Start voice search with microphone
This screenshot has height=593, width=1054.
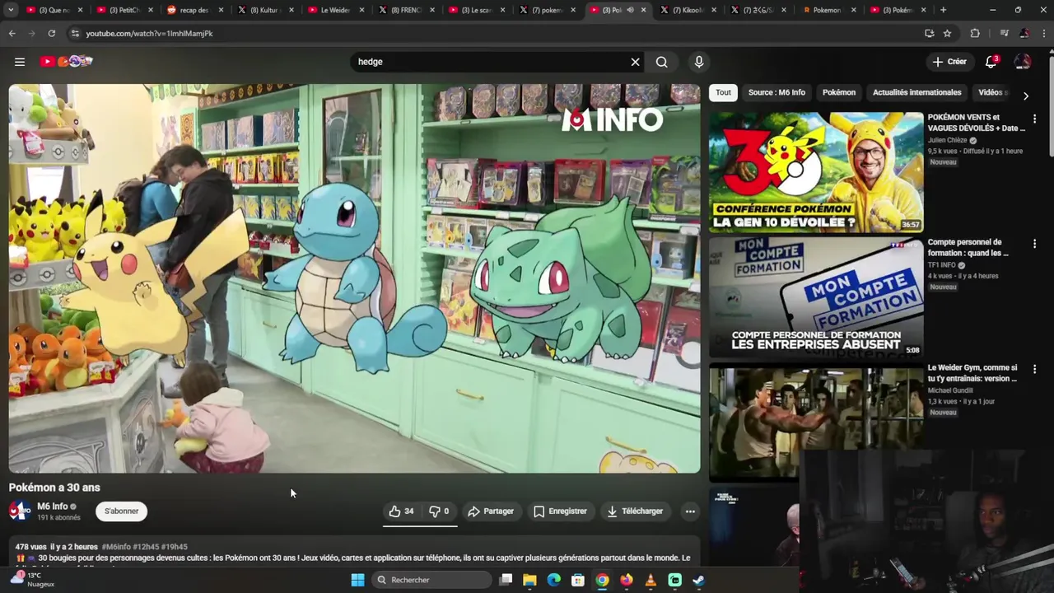coord(699,62)
